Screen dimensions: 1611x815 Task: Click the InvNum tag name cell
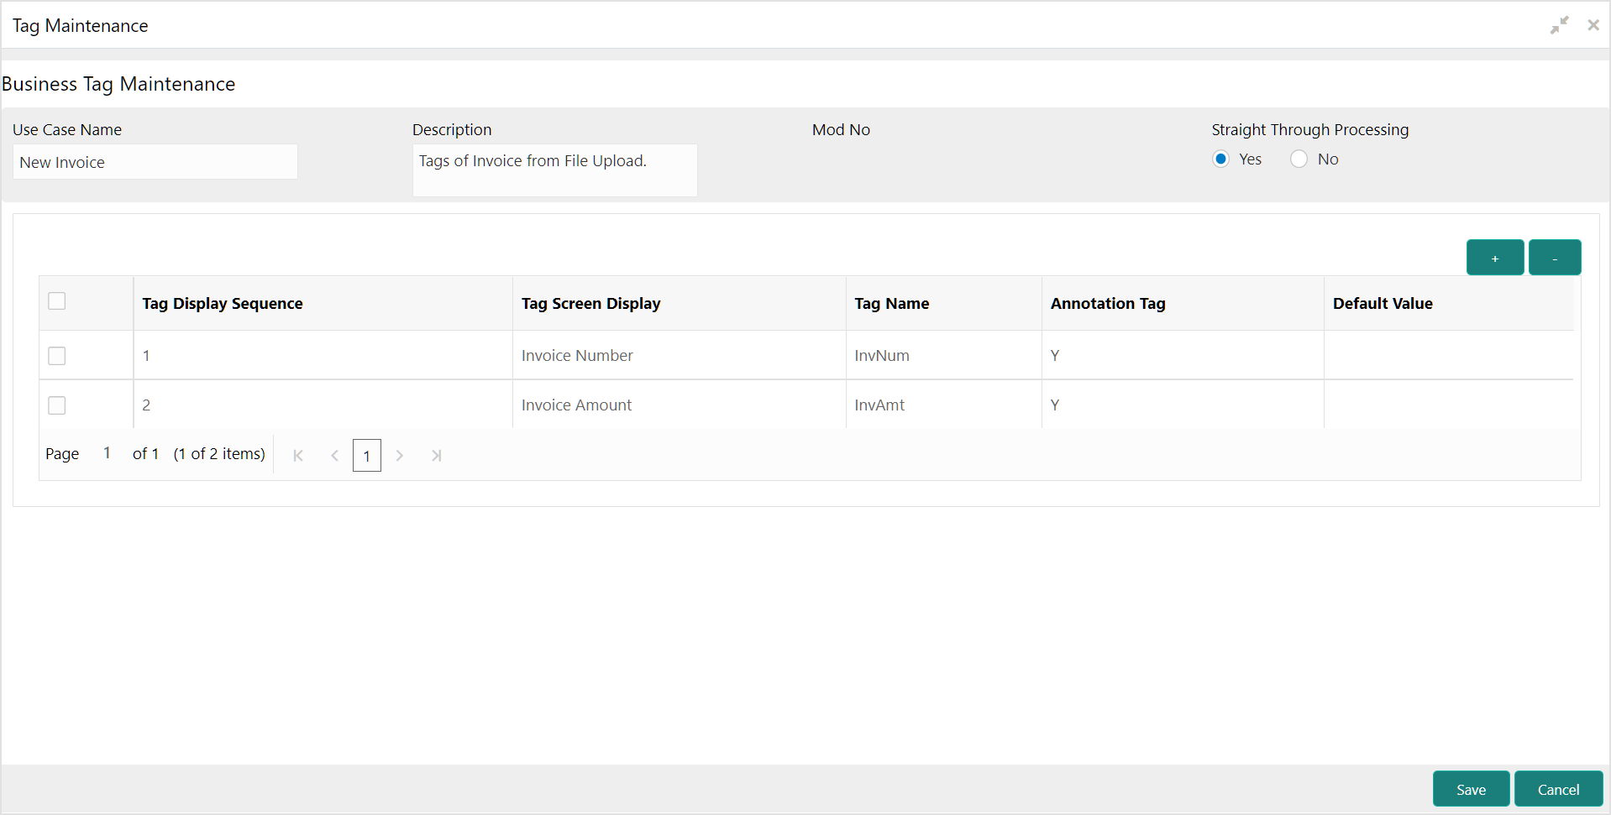pyautogui.click(x=882, y=356)
